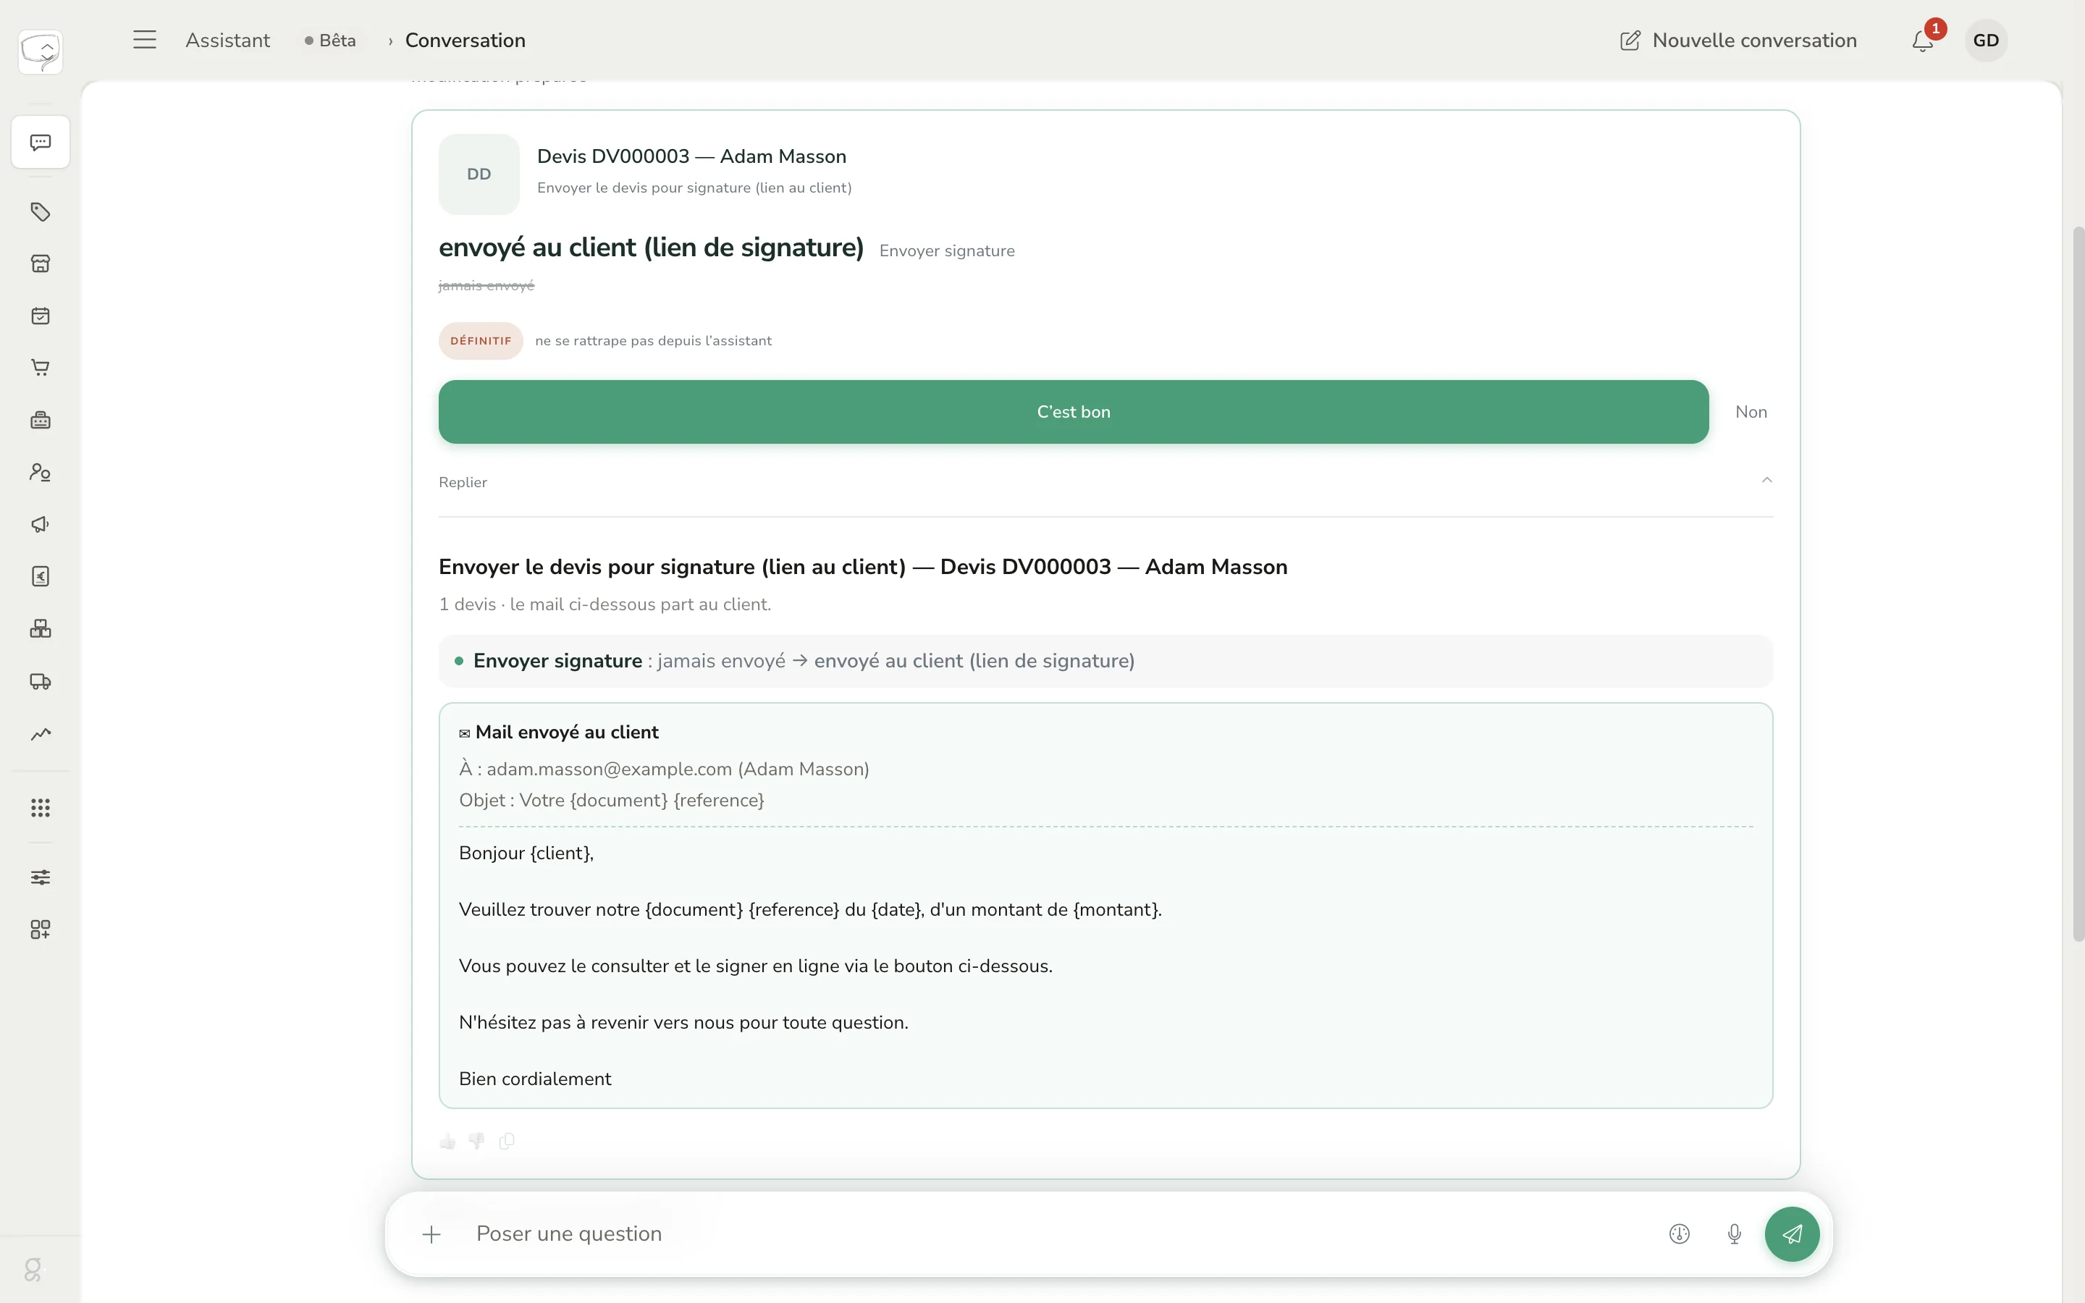The image size is (2085, 1303).
Task: Start a Nouvelle conversation
Action: click(1737, 41)
